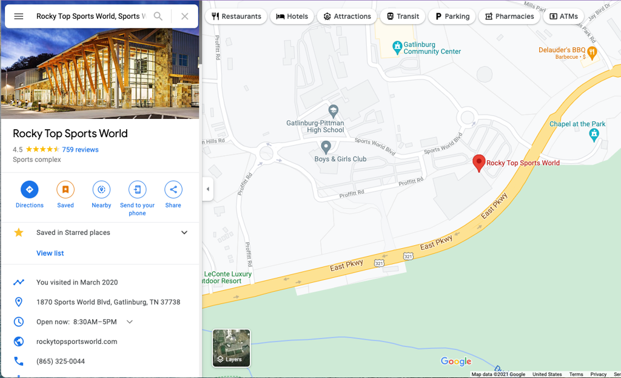Click the search magnifier icon
The image size is (621, 378).
[158, 16]
